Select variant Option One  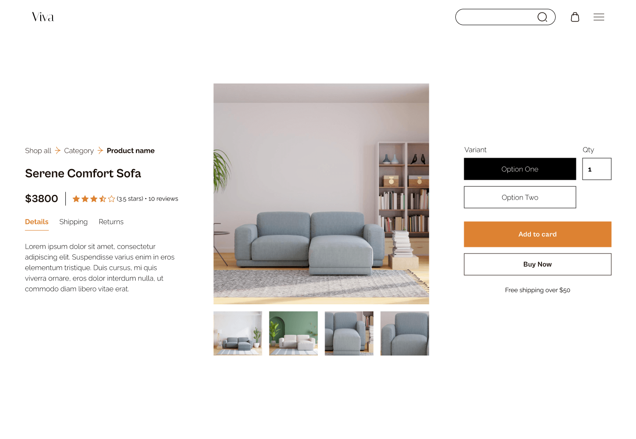tap(520, 169)
